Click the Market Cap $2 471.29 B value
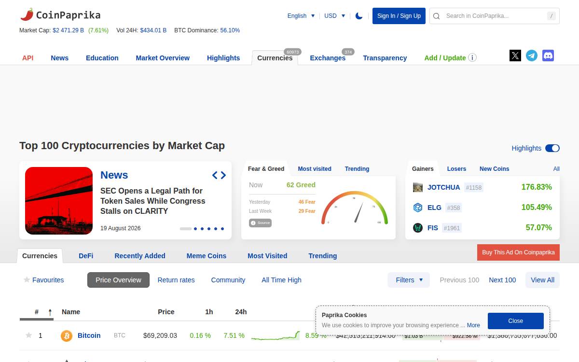579x362 pixels. point(69,30)
